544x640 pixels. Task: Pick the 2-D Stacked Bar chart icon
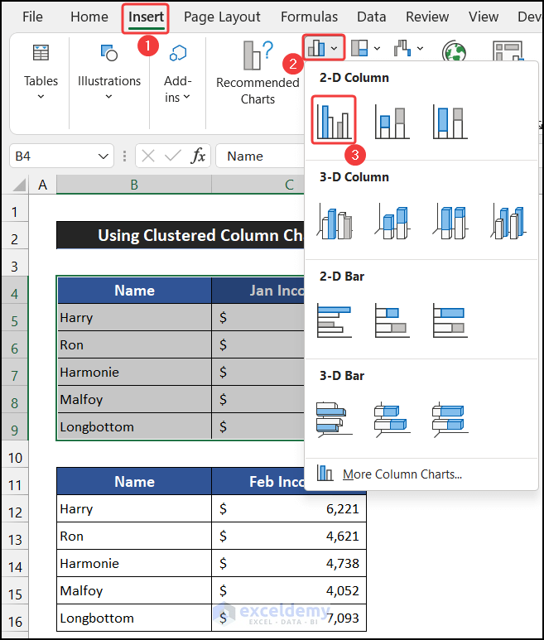[392, 320]
